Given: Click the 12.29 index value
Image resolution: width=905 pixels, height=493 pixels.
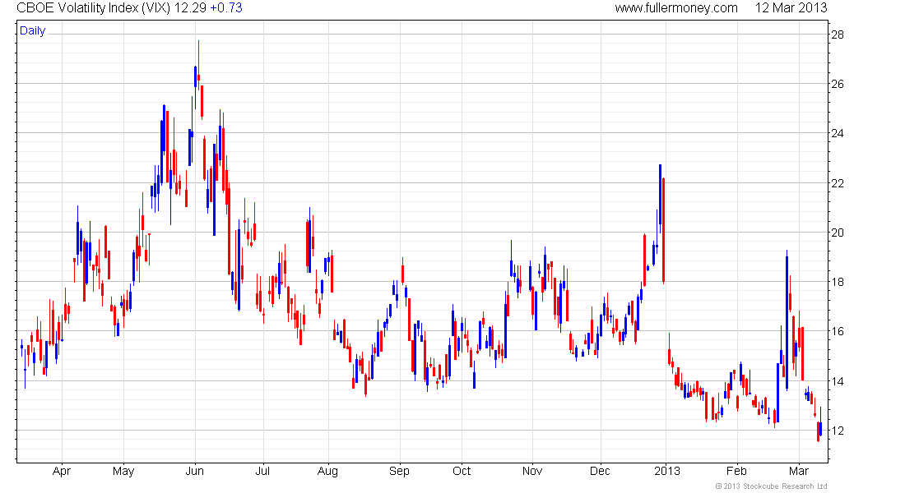Looking at the screenshot, I should (x=190, y=8).
